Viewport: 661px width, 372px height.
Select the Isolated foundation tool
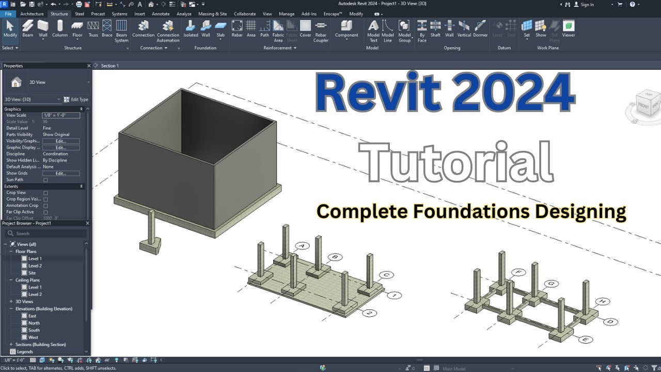pos(191,29)
